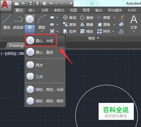This screenshot has width=141, height=127.
Task: Click the Save As icon
Action: point(37,3)
